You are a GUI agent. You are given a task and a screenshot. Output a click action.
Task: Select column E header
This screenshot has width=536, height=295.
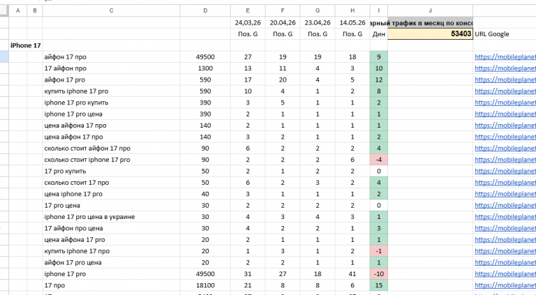pyautogui.click(x=248, y=10)
